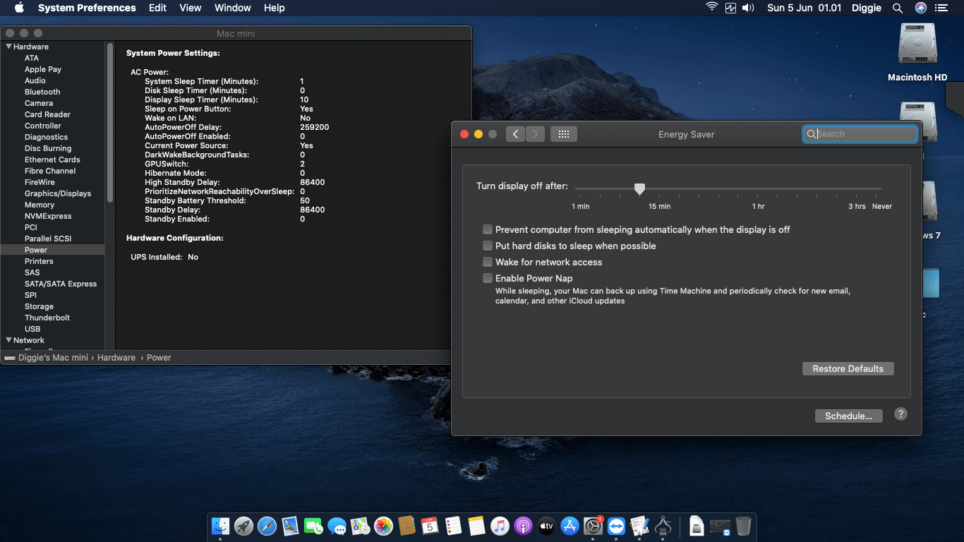Click the Wi-Fi status icon
This screenshot has width=964, height=542.
[x=712, y=8]
